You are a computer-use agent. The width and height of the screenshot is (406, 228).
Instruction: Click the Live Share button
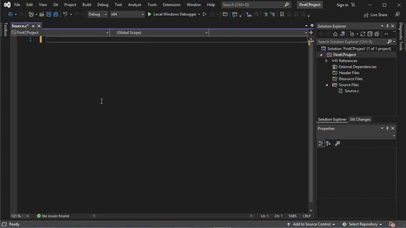coord(376,15)
